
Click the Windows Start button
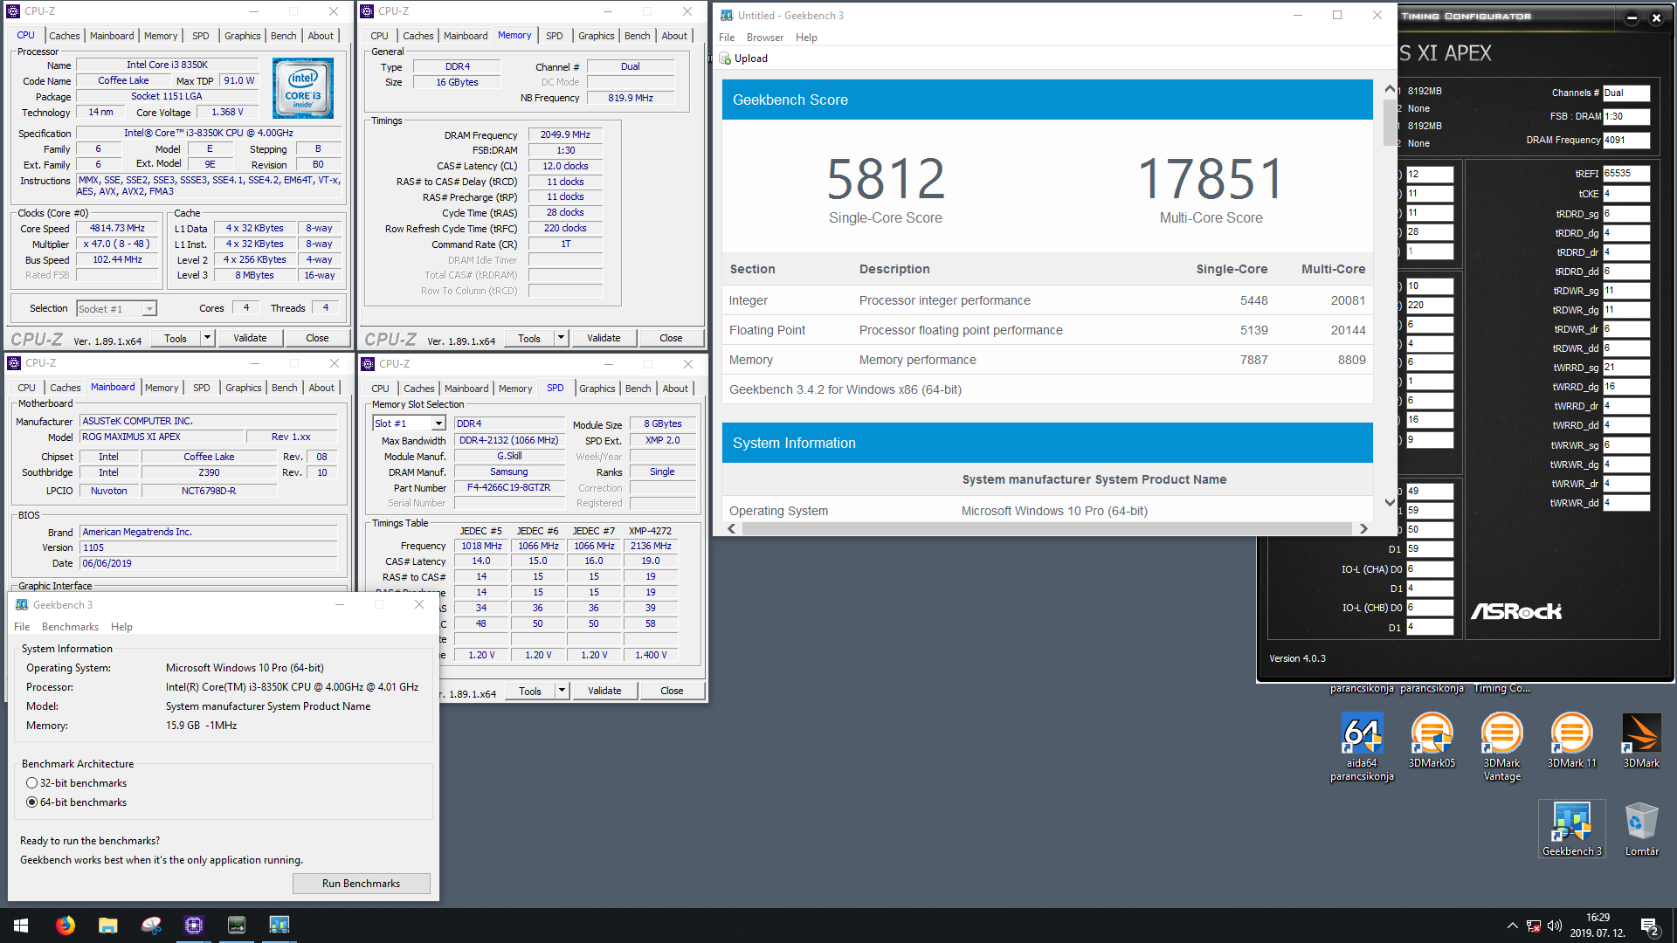(x=21, y=926)
